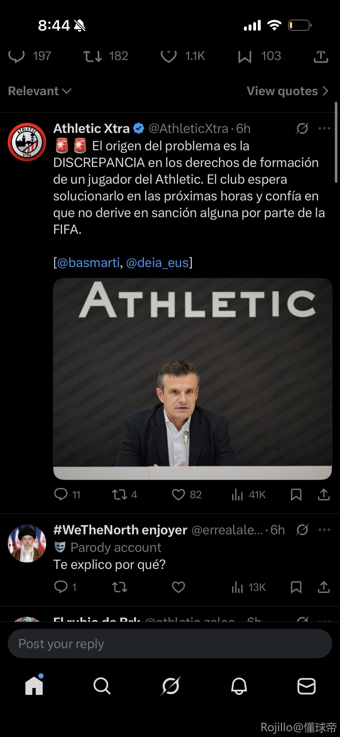Screen dimensions: 340x737
Task: Like the #WeTheNorth enjoyer reply
Action: [178, 587]
